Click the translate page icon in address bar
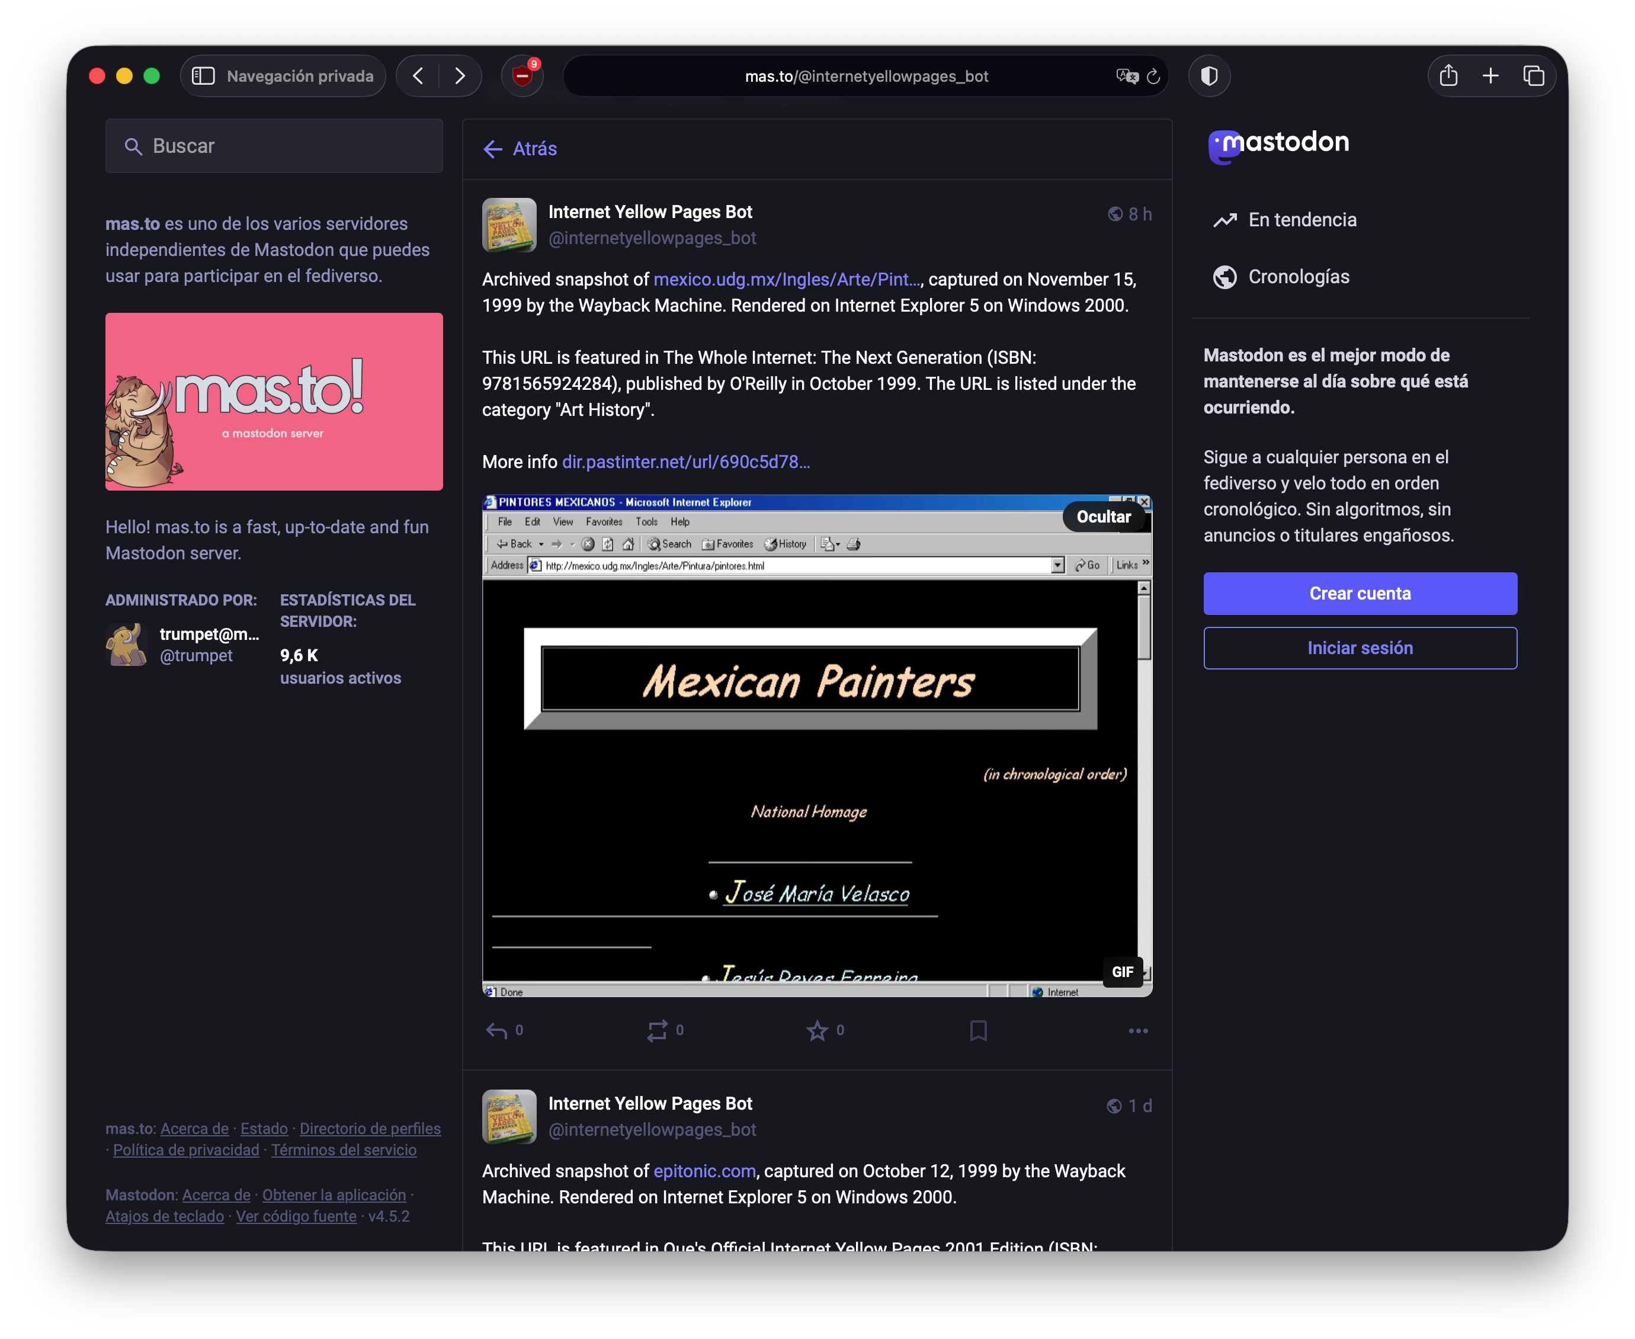Image resolution: width=1635 pixels, height=1339 pixels. point(1126,76)
